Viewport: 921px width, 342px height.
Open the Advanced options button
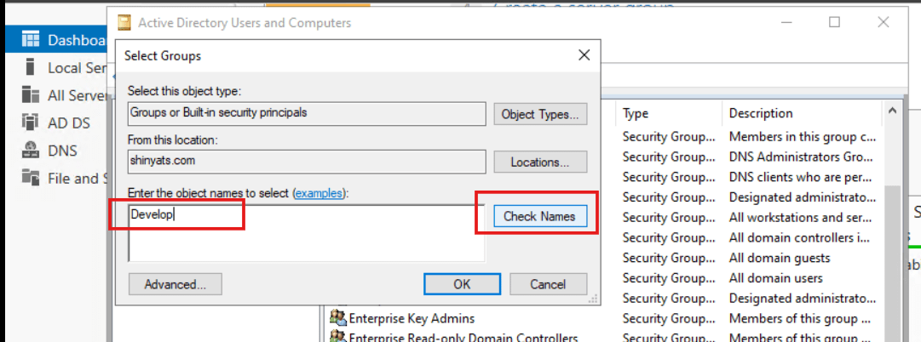[175, 284]
